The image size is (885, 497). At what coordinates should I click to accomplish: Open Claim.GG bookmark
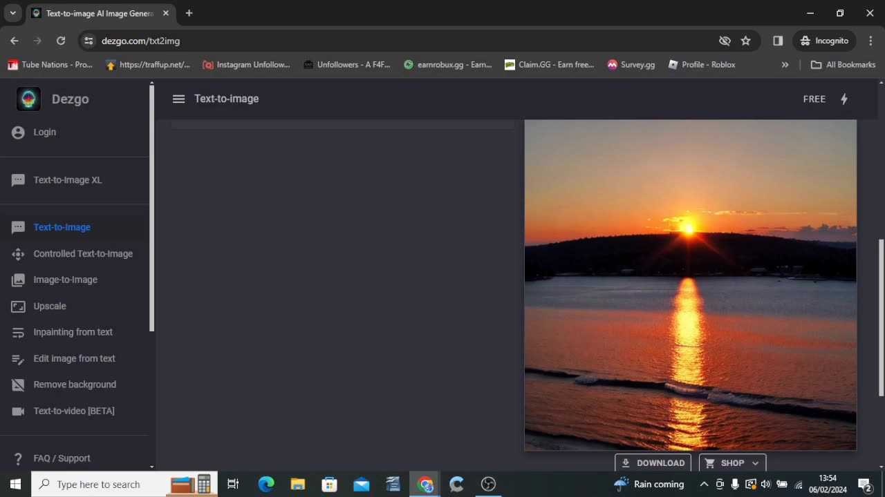[550, 65]
